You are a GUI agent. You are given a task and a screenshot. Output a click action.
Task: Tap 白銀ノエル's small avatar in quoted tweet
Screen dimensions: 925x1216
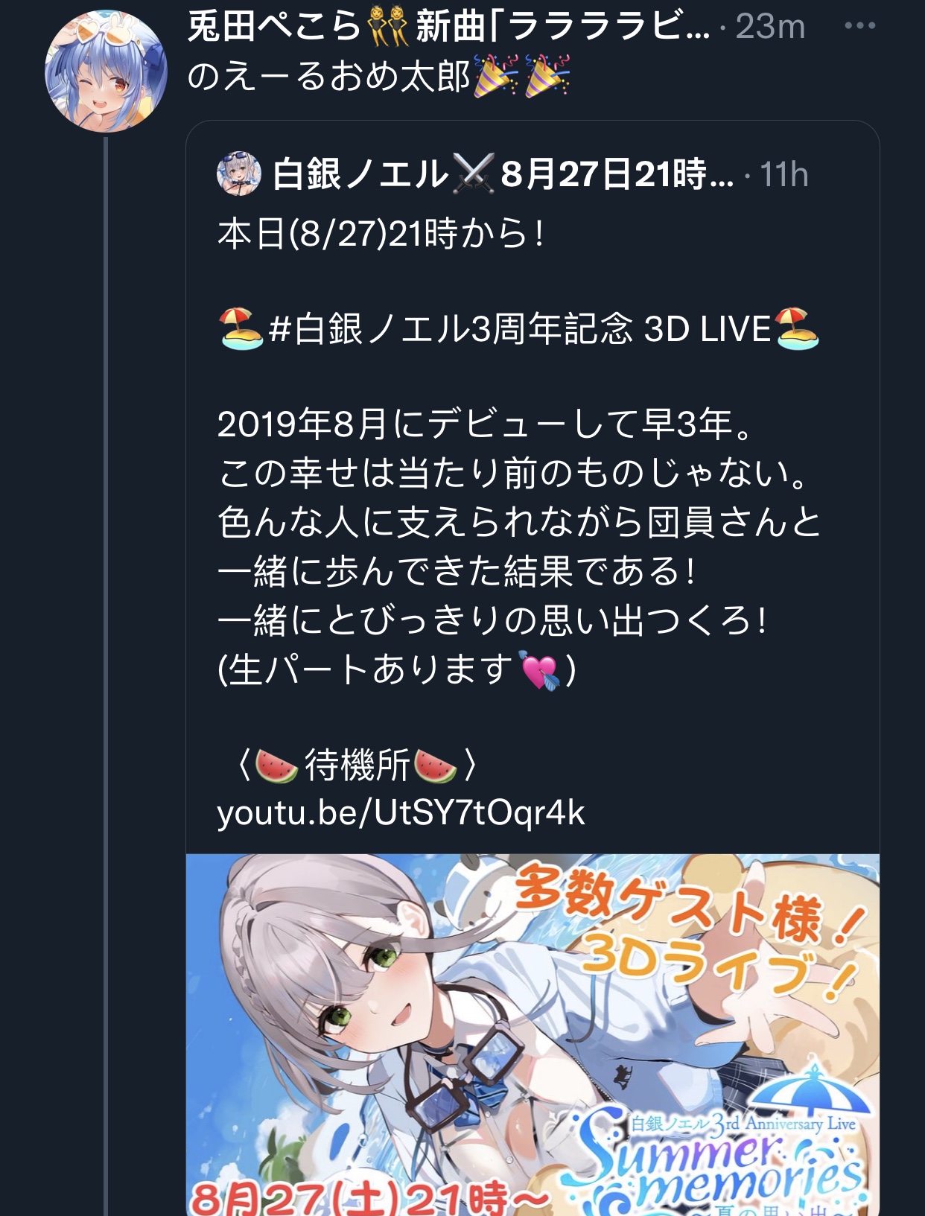click(x=238, y=174)
